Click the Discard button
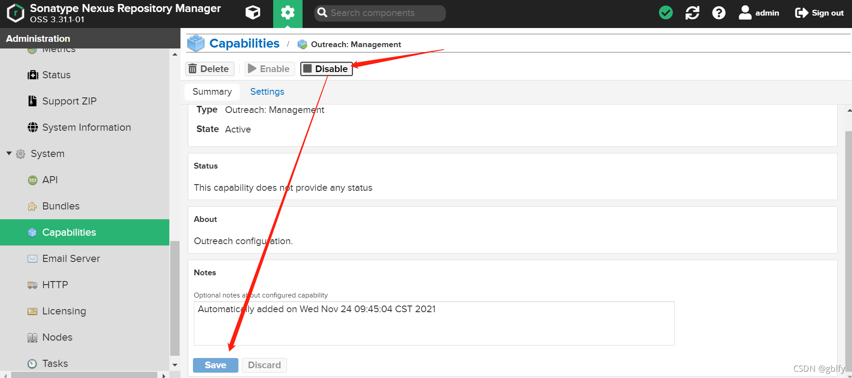This screenshot has width=852, height=378. point(264,365)
